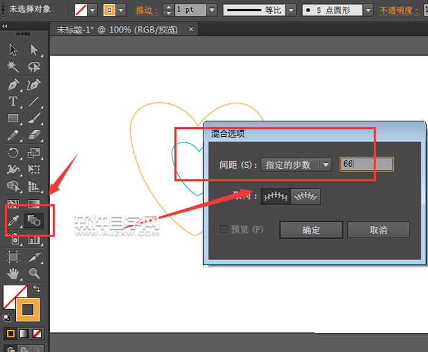Select the Zoom magnifier tool

click(x=34, y=273)
